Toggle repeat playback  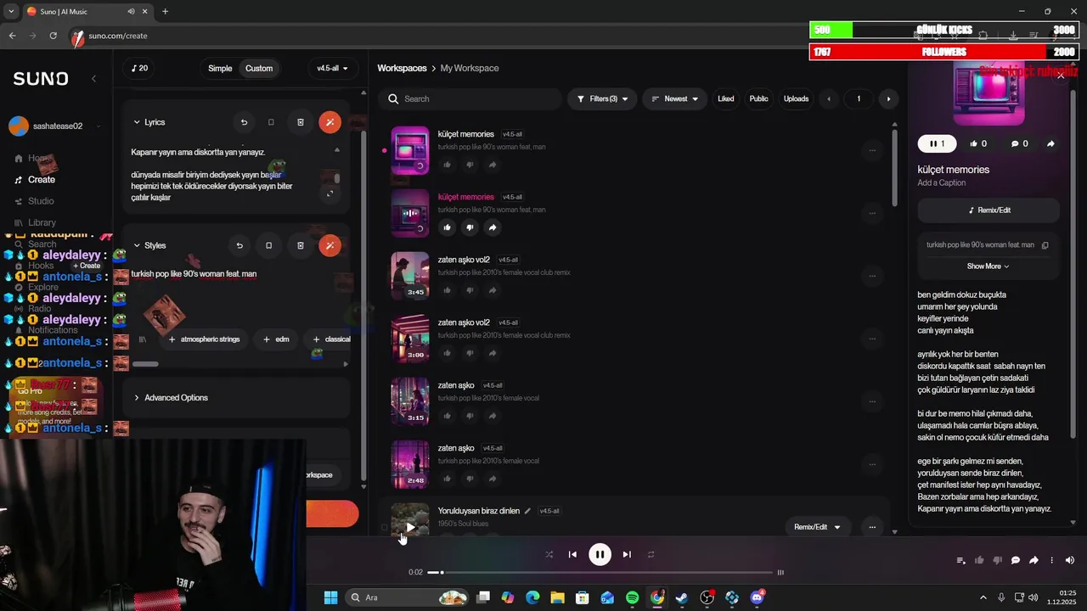(x=651, y=555)
